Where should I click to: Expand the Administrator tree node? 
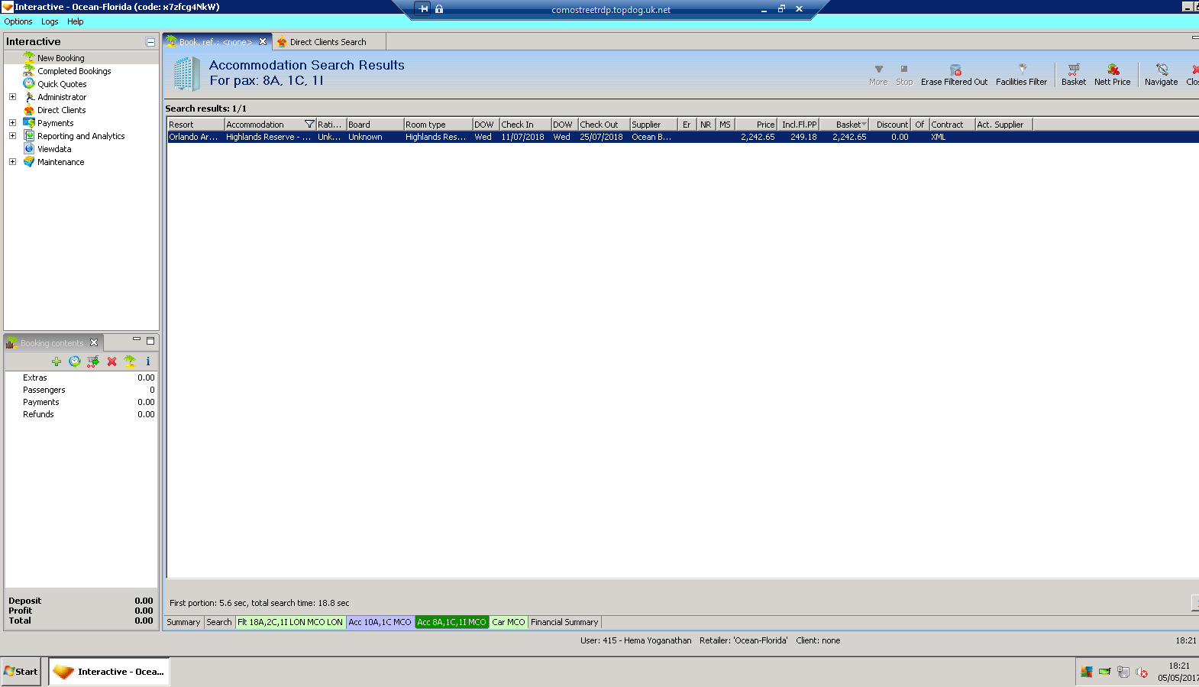point(12,97)
